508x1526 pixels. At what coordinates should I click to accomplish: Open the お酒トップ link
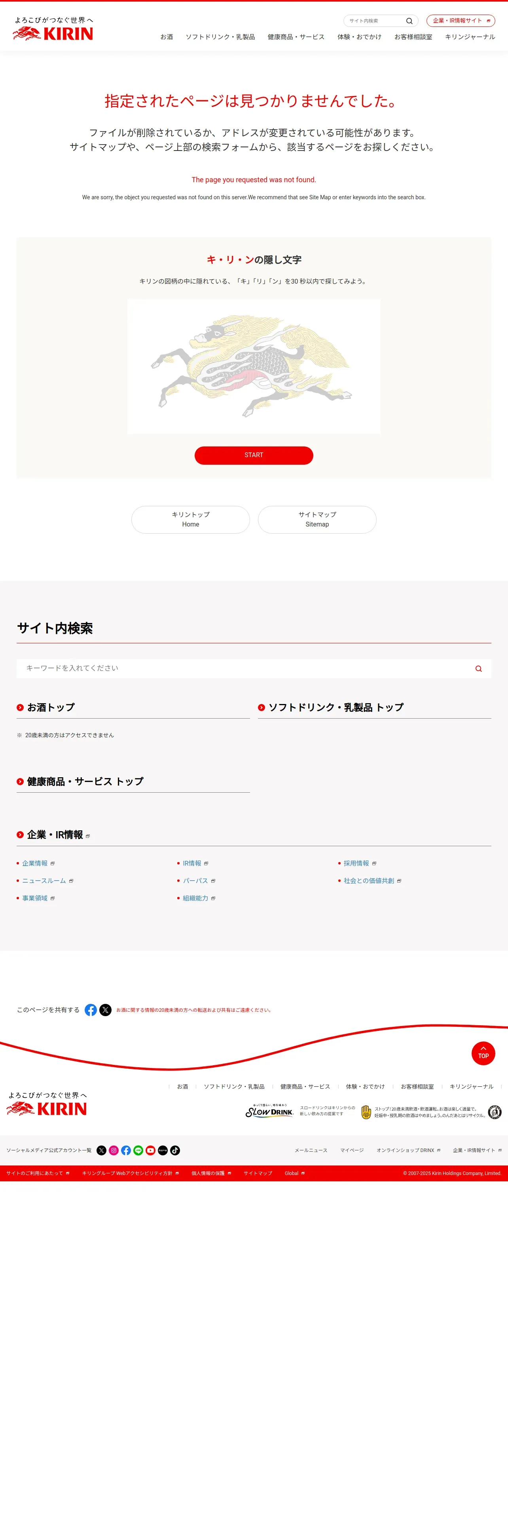pyautogui.click(x=51, y=707)
